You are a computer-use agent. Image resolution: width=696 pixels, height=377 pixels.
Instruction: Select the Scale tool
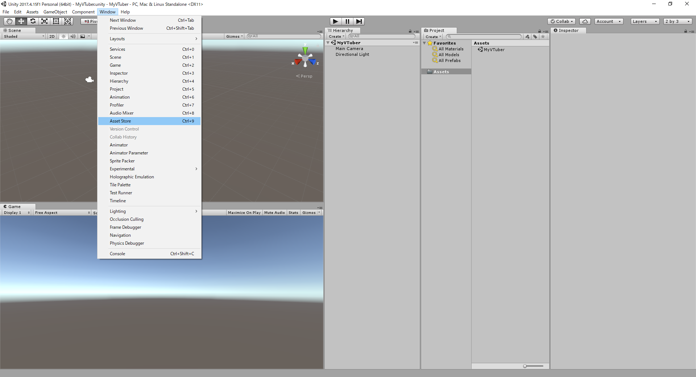pos(44,21)
